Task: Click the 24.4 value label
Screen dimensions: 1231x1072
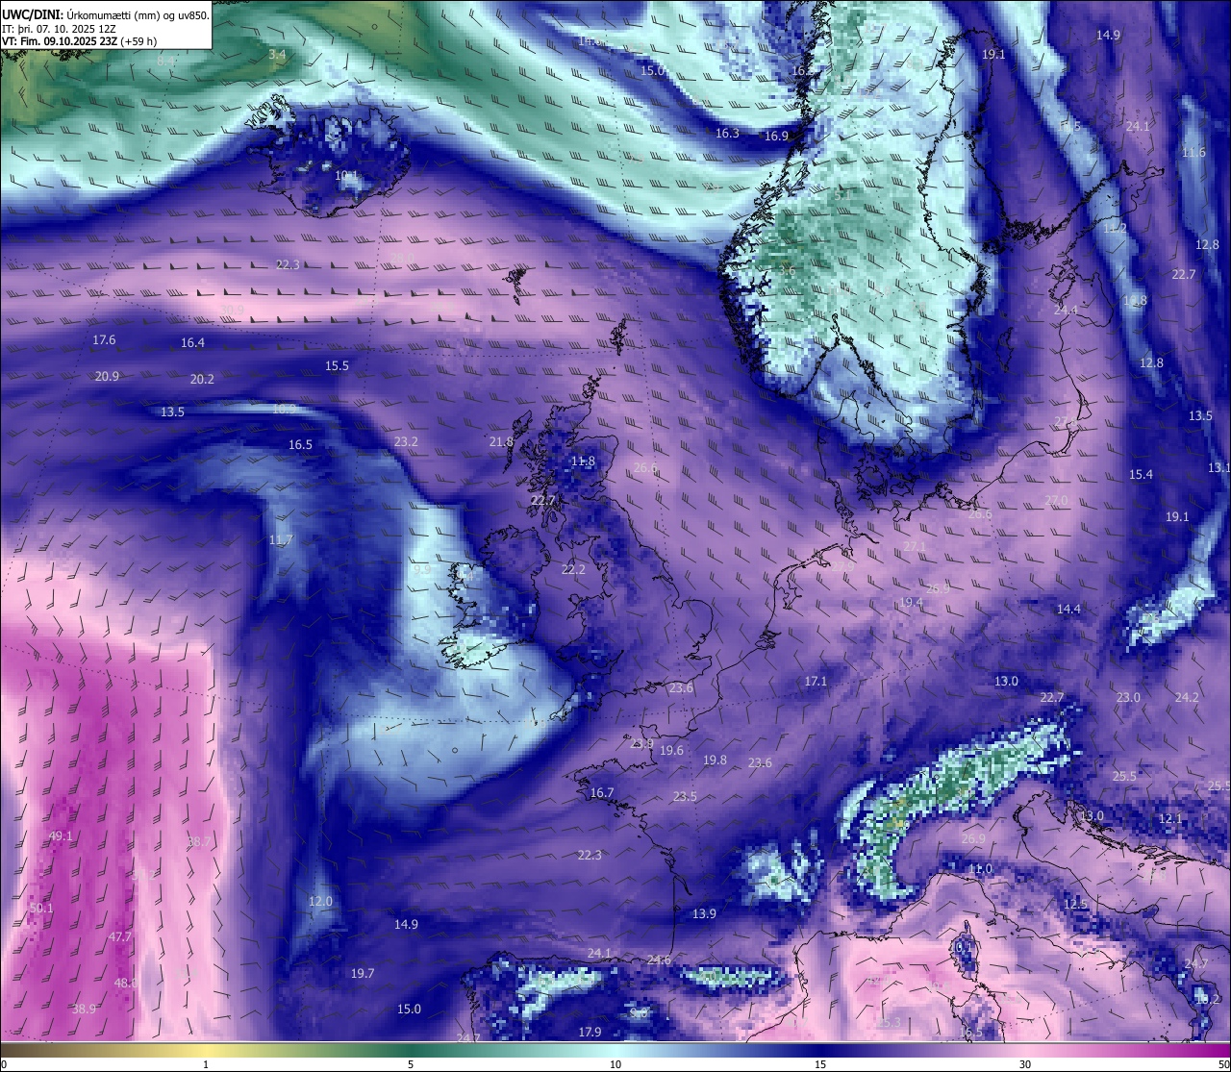Action: (1066, 311)
